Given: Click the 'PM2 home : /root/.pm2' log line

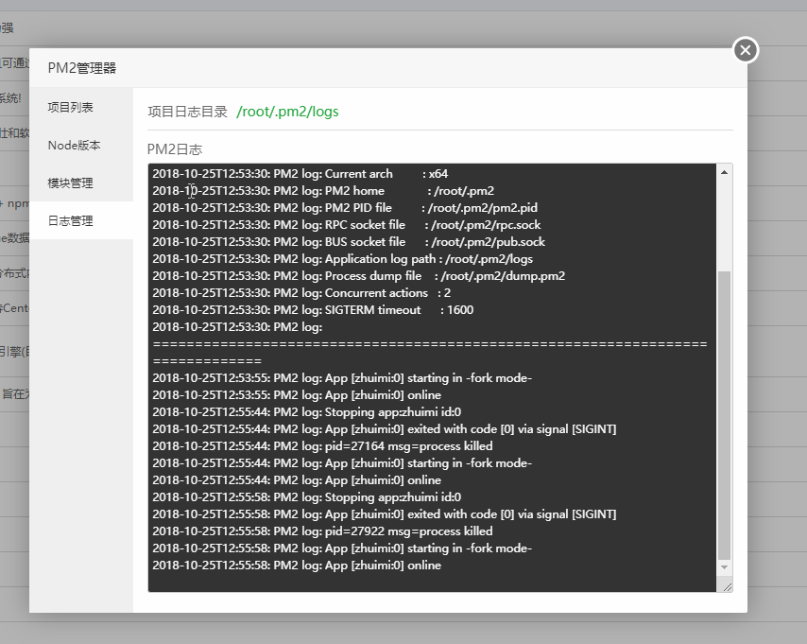Looking at the screenshot, I should click(323, 191).
